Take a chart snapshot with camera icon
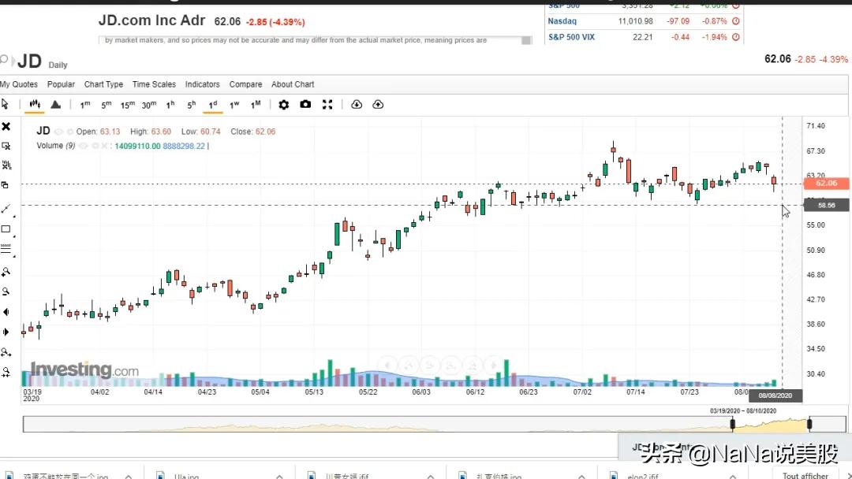This screenshot has height=479, width=852. click(x=305, y=104)
